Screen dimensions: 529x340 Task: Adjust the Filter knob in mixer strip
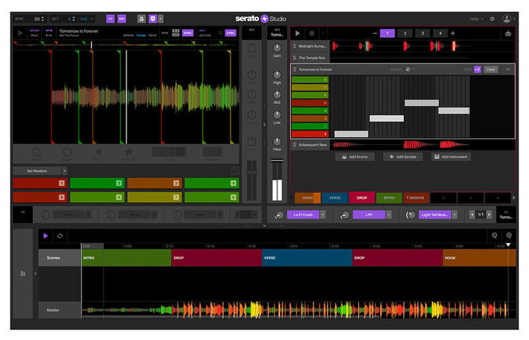[277, 141]
